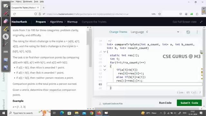Click the keyboard icon on the annotation toolbar
Screen dimensions: 206x116
[5, 52]
